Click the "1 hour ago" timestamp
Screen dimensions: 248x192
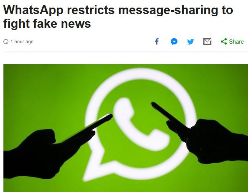(x=22, y=42)
